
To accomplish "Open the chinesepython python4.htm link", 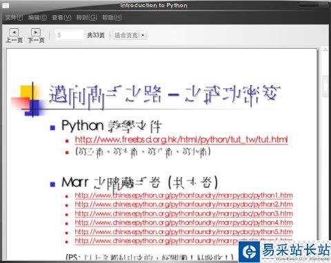I will [x=183, y=222].
